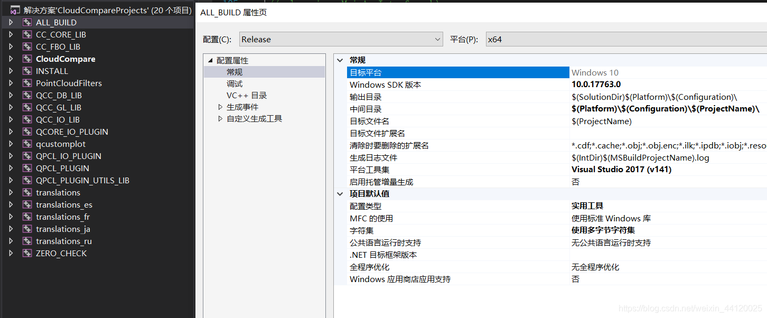Select VC++ 目录 in the property tree
Viewport: 767px width, 318px height.
[247, 96]
